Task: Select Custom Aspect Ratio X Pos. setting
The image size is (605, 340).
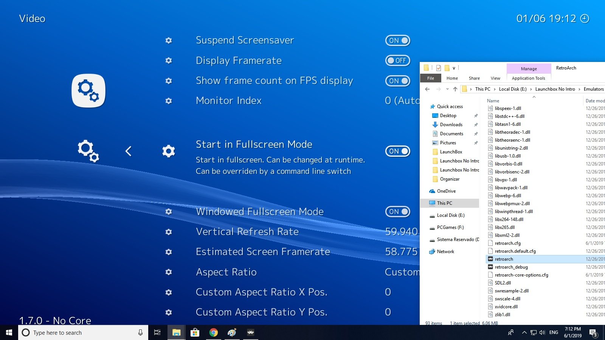Action: (262, 292)
